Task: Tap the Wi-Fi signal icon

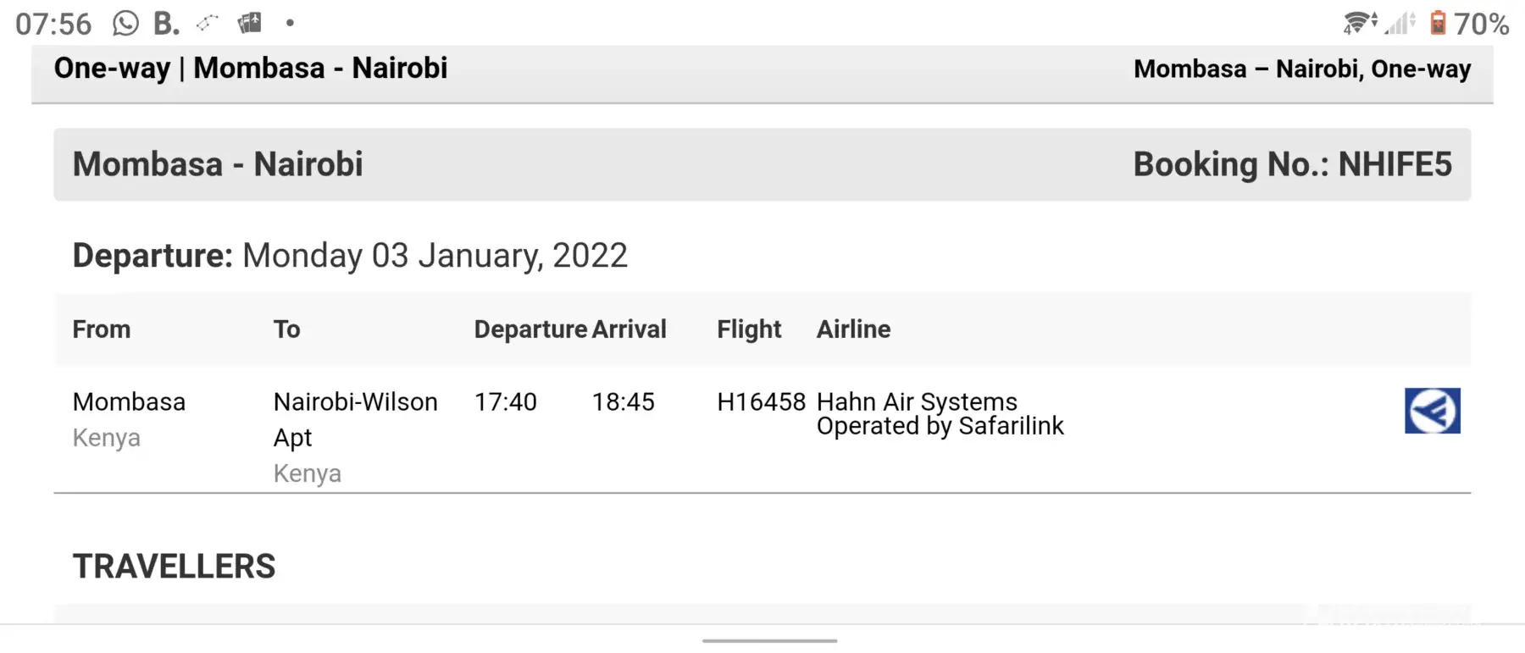Action: (1360, 24)
